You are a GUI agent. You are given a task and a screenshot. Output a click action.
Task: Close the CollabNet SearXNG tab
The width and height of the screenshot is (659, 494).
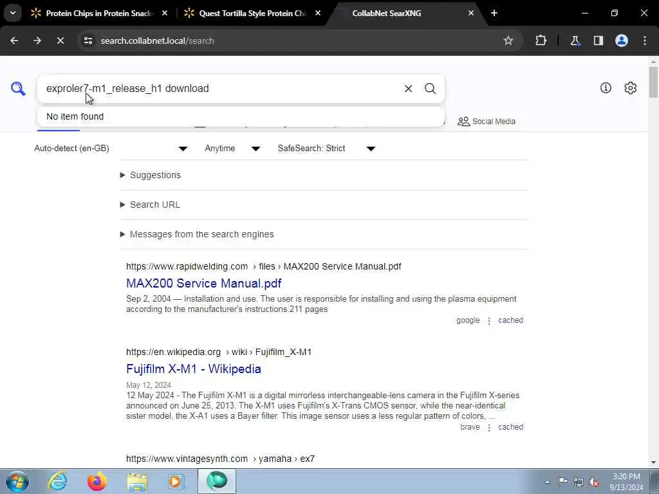tap(471, 13)
